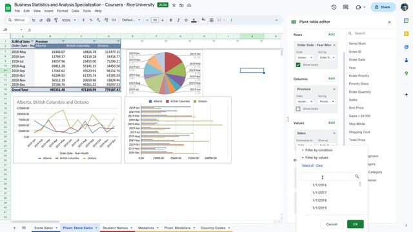413x232 pixels.
Task: Click the Share button
Action: click(x=383, y=7)
